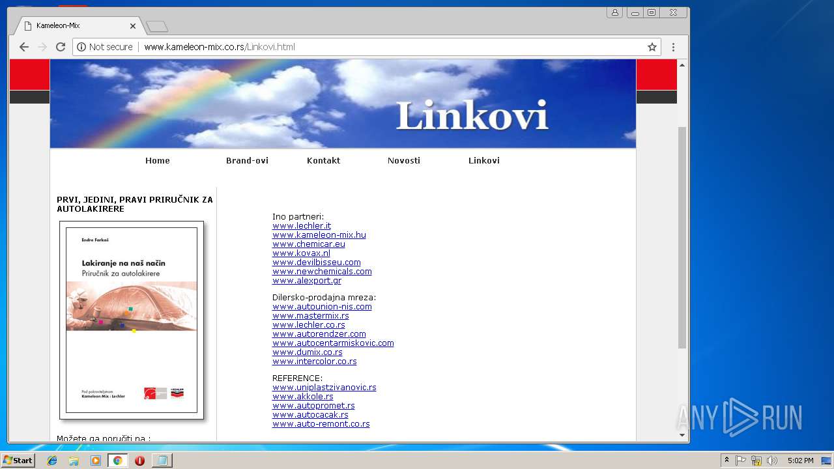Open the network tray icon

(x=756, y=461)
